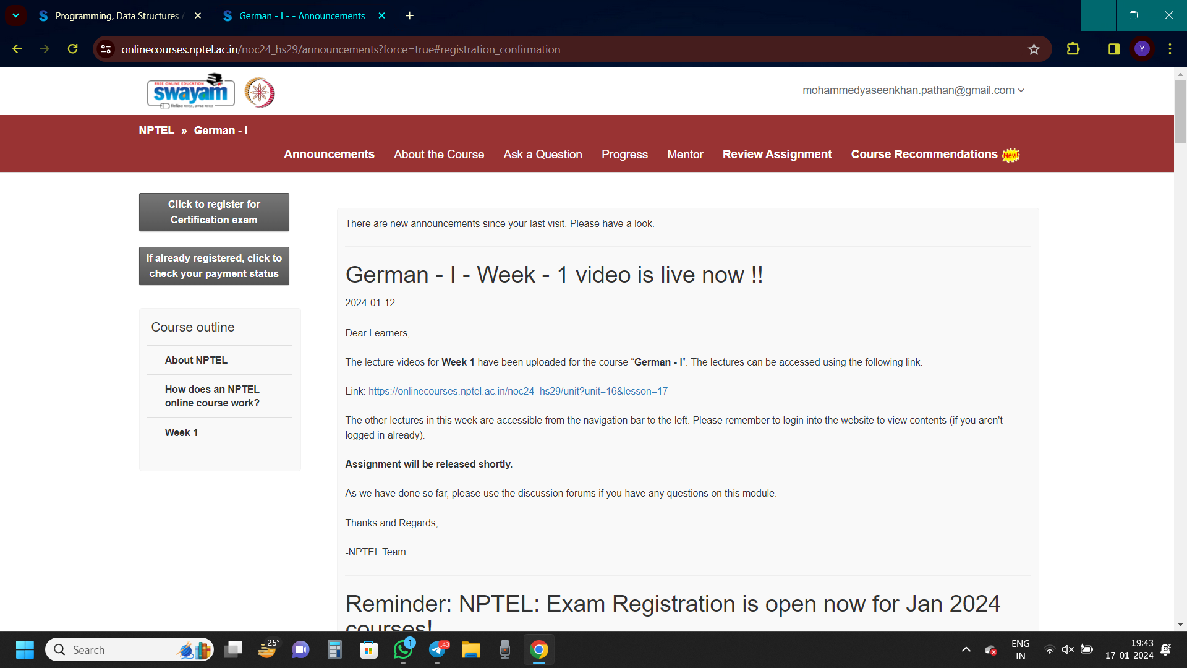This screenshot has width=1187, height=668.
Task: Click the SWAYAM logo
Action: pos(191,92)
